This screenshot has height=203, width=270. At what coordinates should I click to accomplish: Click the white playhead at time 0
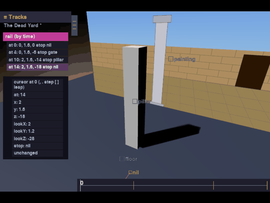[81, 185]
